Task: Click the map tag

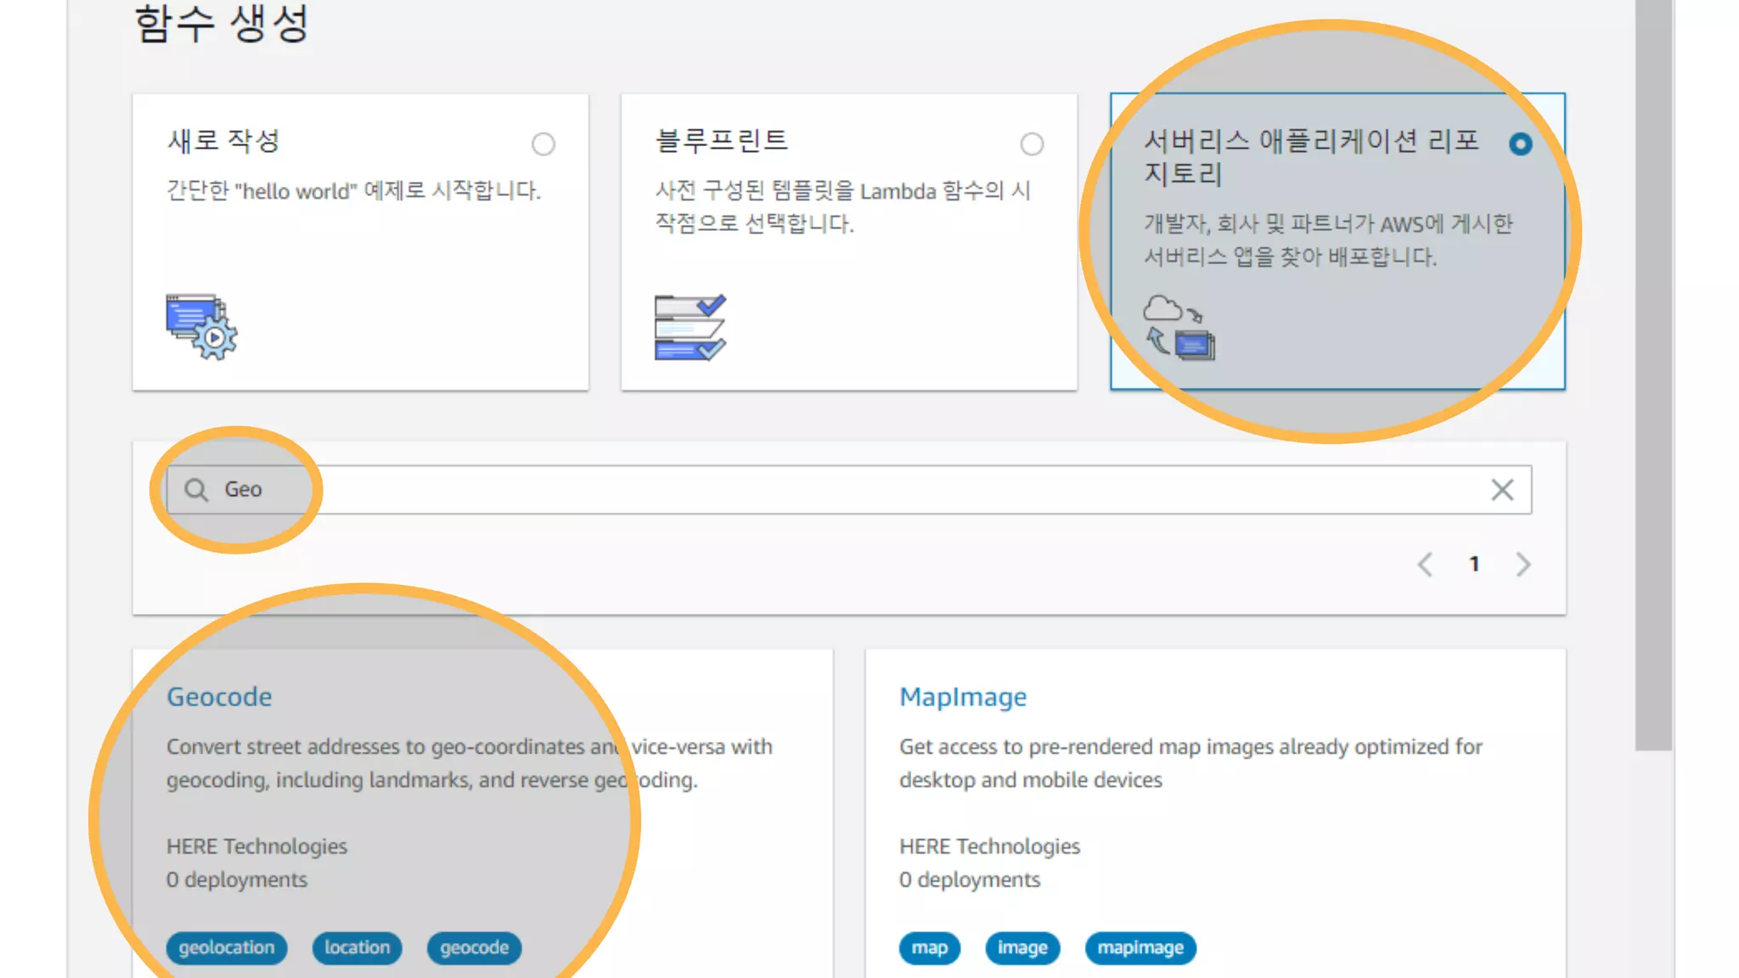Action: pos(929,947)
